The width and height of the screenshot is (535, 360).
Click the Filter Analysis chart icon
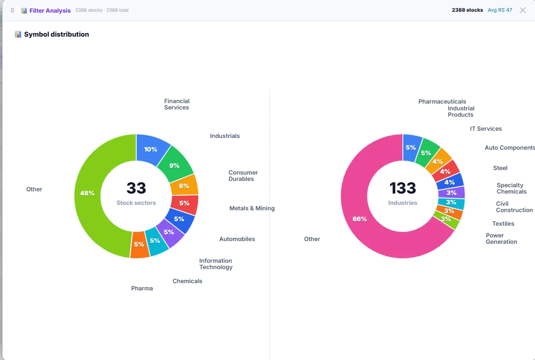pyautogui.click(x=24, y=10)
